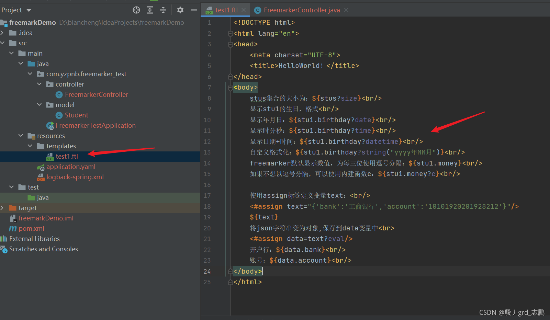Screen dimensions: 550x320
Task: Click the Student class icon
Action: pos(59,115)
